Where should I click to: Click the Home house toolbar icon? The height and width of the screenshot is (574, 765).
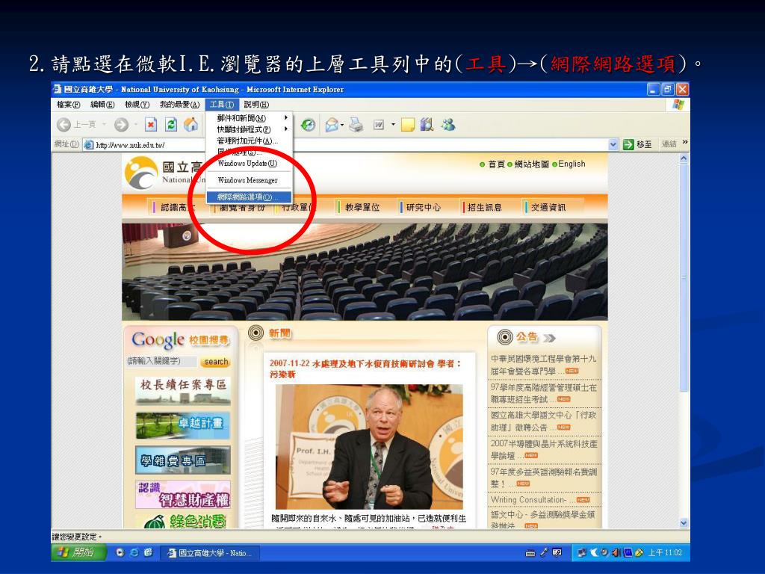click(191, 125)
